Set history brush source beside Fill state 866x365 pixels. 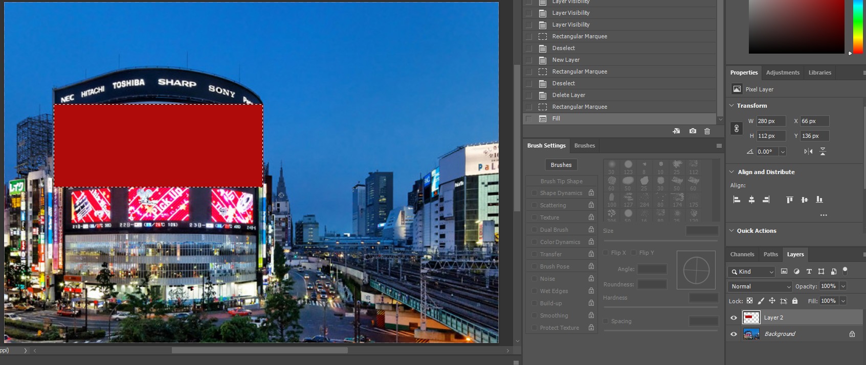coord(529,119)
